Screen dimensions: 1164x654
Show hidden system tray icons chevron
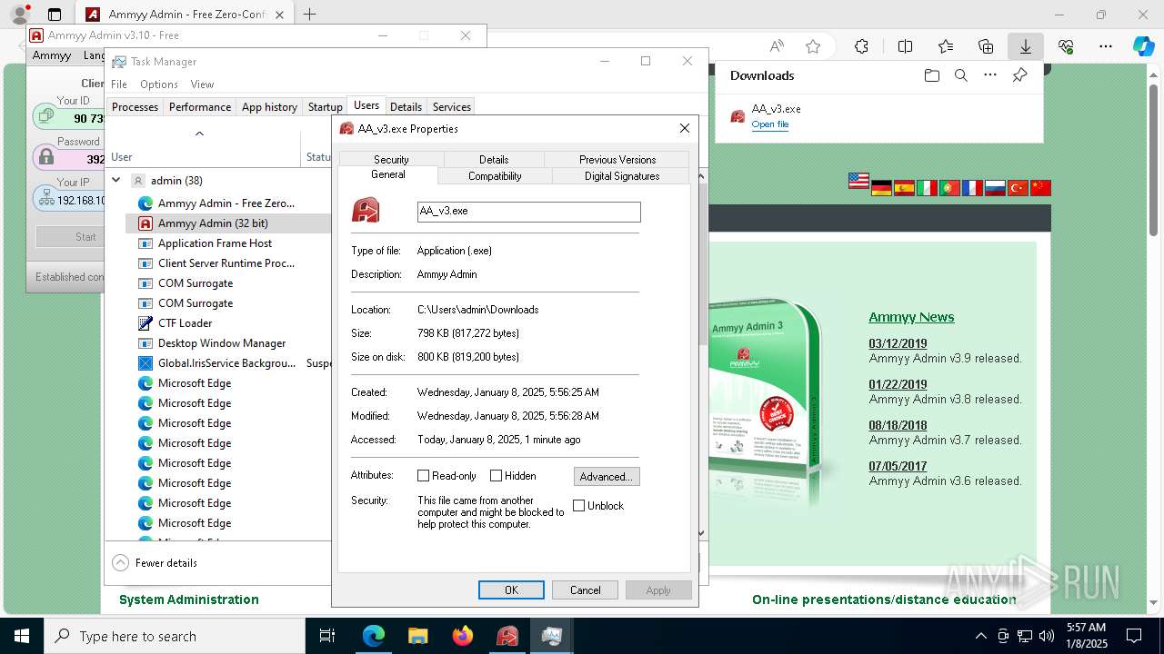click(980, 636)
